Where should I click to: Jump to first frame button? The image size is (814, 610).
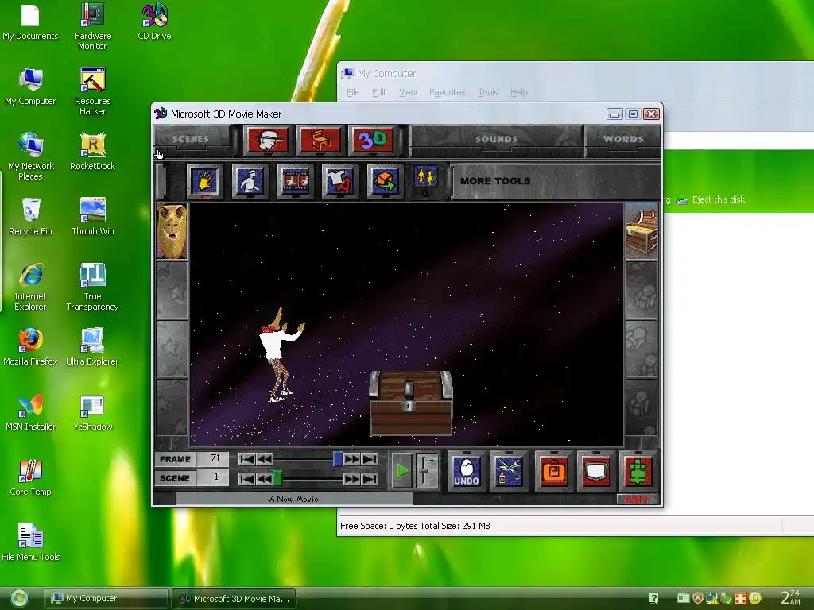(247, 459)
